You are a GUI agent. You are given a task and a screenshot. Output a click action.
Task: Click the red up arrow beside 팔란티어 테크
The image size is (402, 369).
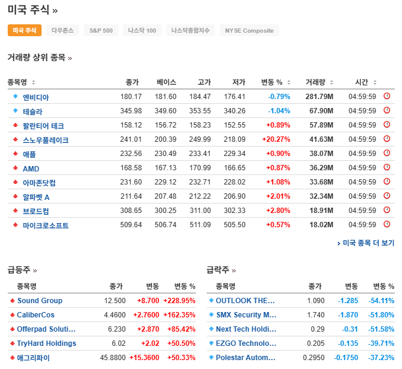[15, 125]
